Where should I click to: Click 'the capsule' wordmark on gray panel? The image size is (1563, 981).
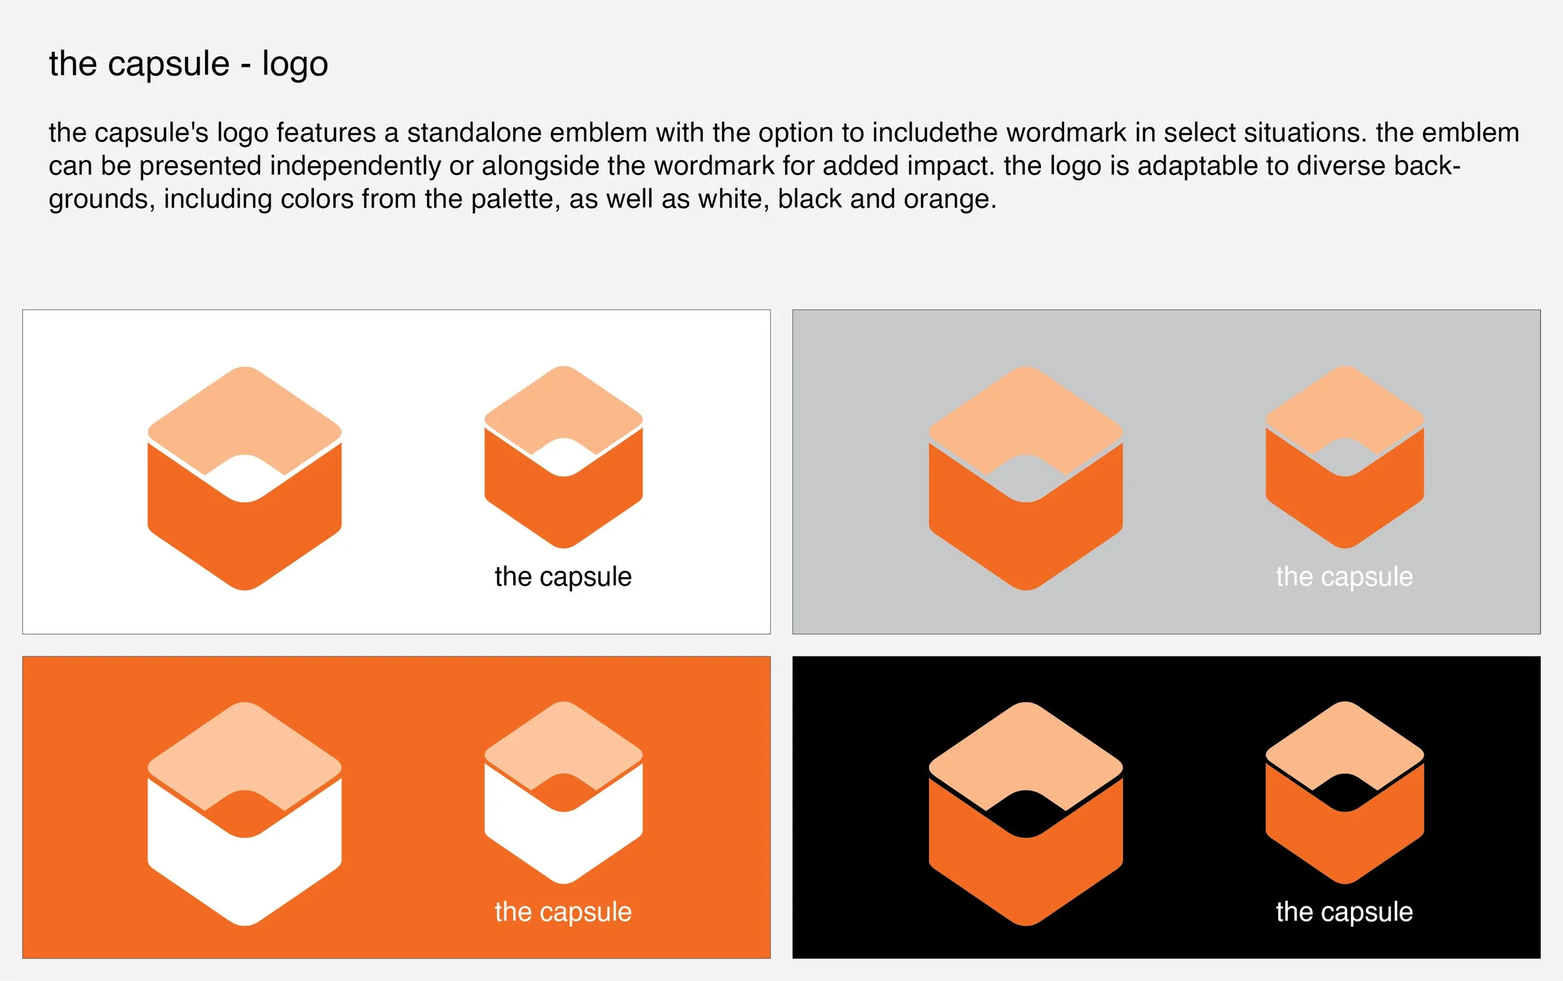[1344, 577]
